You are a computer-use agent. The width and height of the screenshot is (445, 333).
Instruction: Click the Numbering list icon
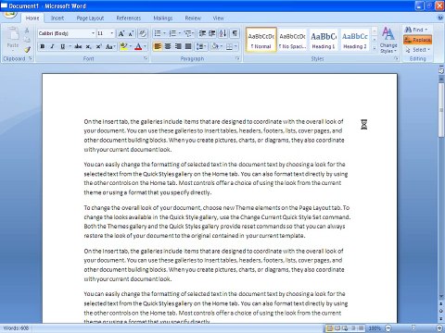(x=172, y=33)
